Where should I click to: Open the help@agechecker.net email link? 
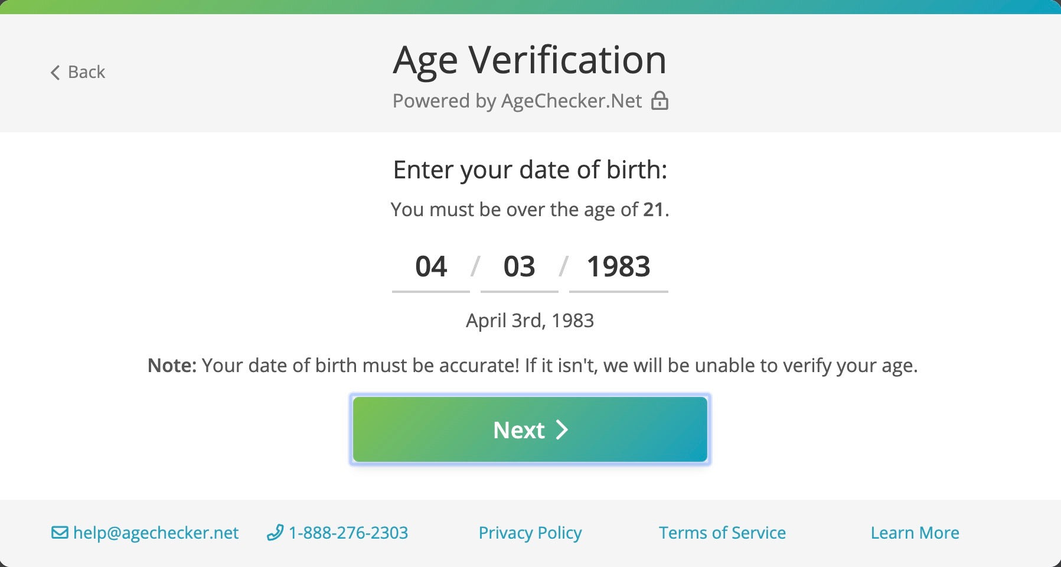coord(156,533)
